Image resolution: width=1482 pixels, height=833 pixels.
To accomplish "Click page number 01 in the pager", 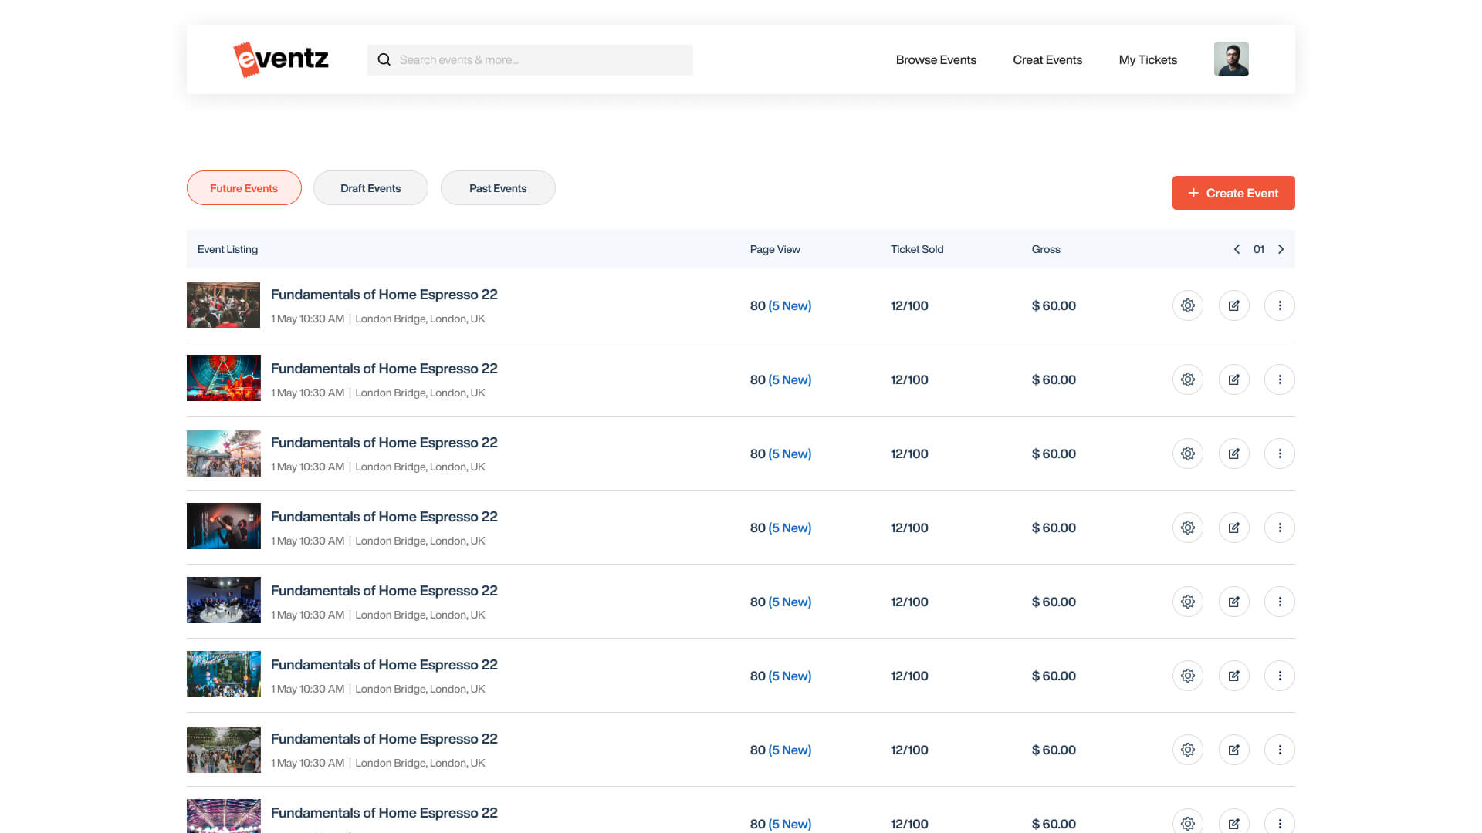I will [x=1259, y=249].
